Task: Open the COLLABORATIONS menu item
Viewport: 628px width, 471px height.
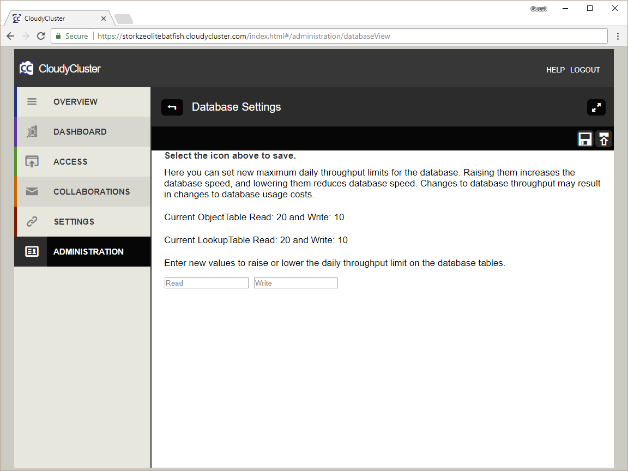Action: [83, 192]
